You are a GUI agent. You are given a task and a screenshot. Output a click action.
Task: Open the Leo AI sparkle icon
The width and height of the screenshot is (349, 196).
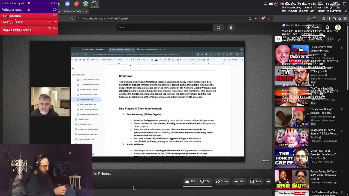(x=339, y=19)
